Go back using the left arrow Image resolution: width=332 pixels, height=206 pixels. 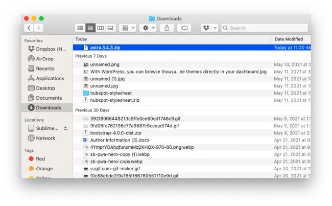[29, 28]
